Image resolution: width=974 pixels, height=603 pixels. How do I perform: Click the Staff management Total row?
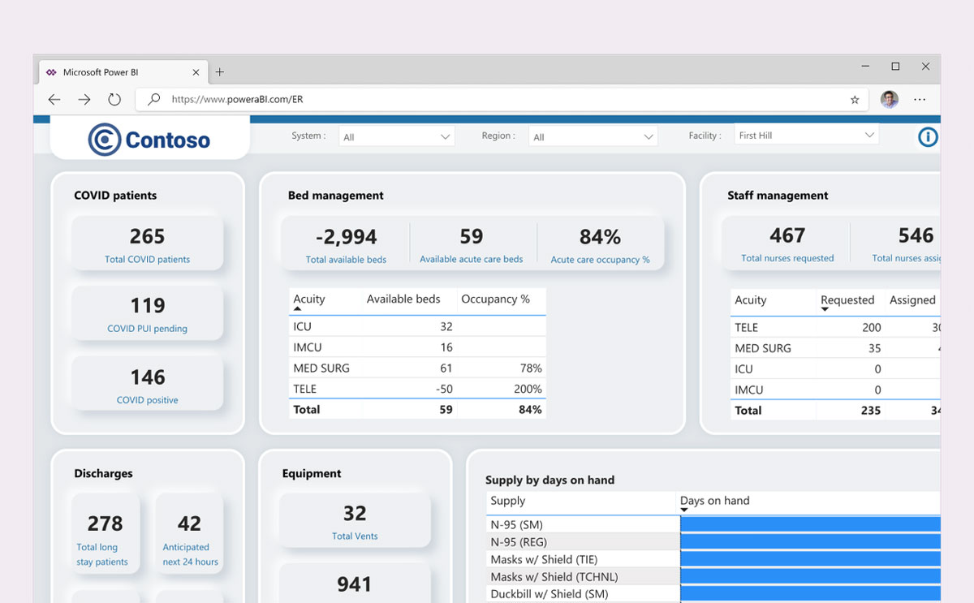coord(835,411)
